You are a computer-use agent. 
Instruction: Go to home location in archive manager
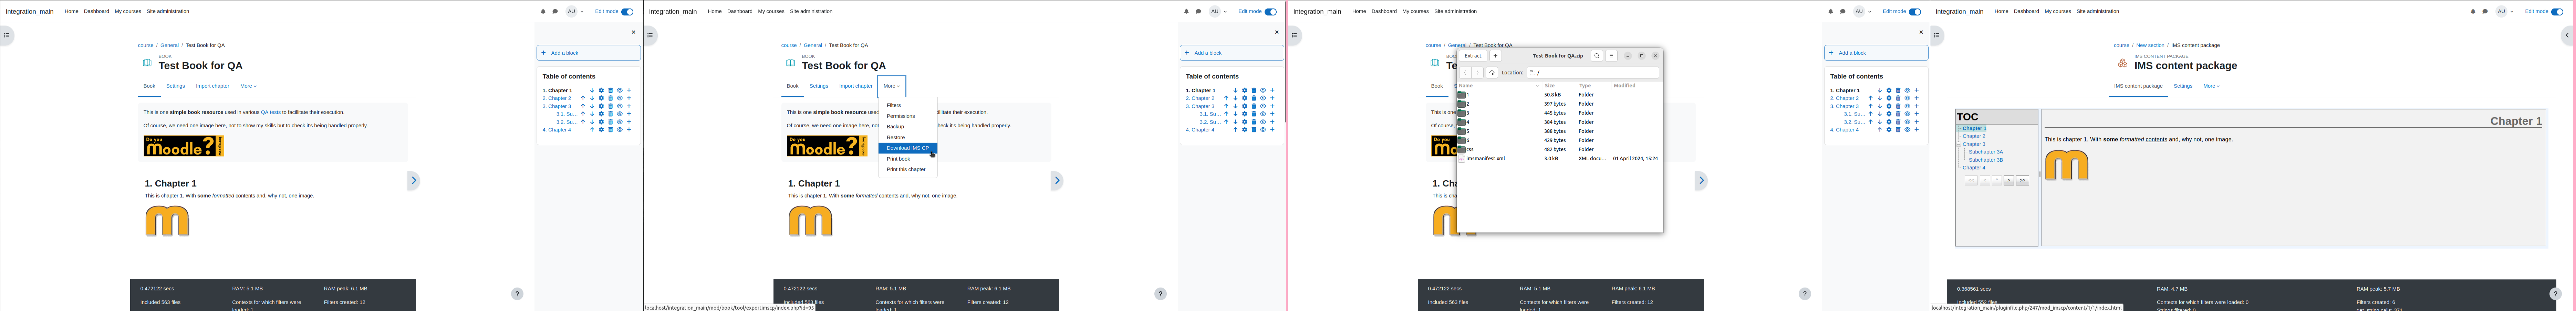pos(1492,73)
